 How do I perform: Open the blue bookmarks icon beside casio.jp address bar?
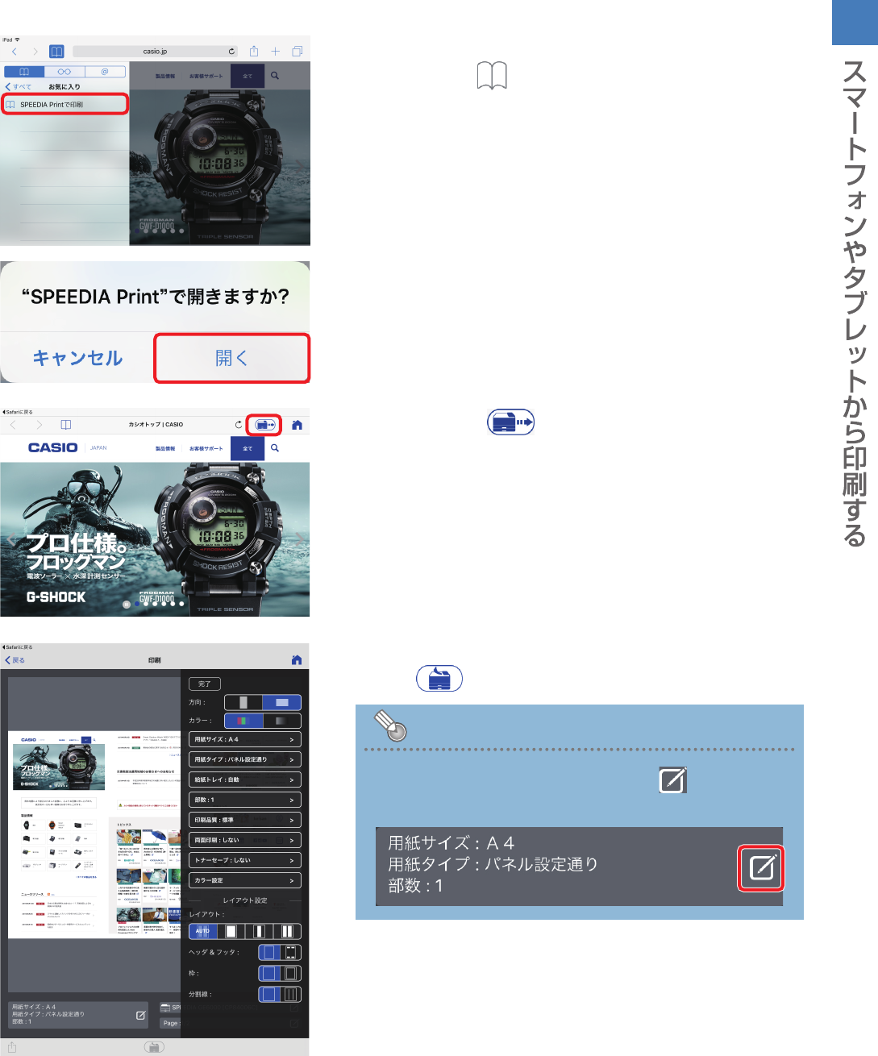56,52
